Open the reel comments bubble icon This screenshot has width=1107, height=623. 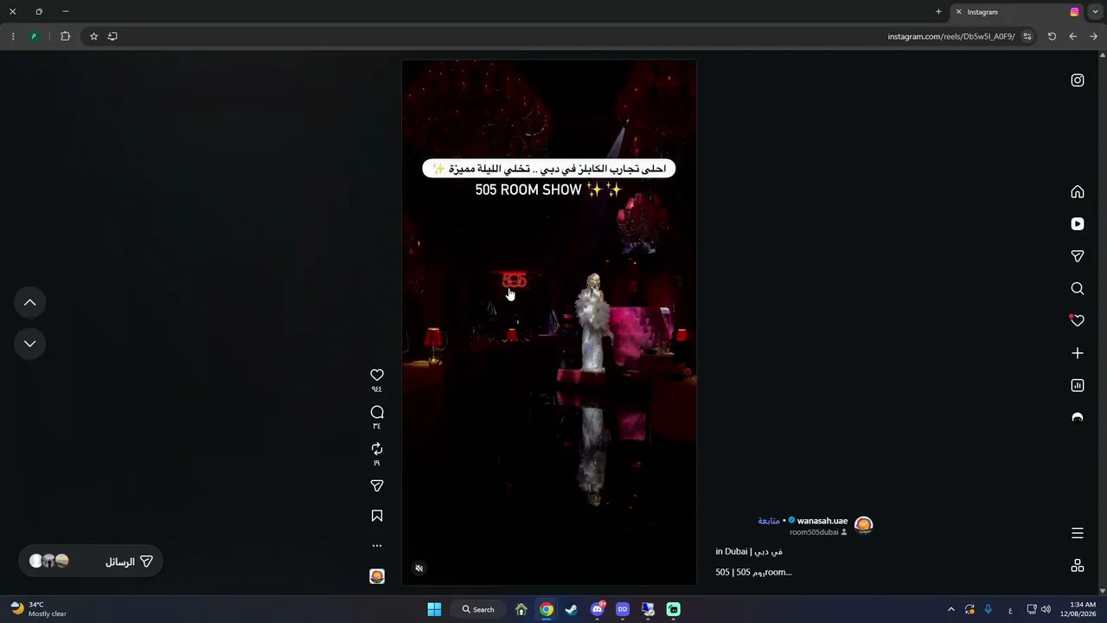[x=377, y=412]
